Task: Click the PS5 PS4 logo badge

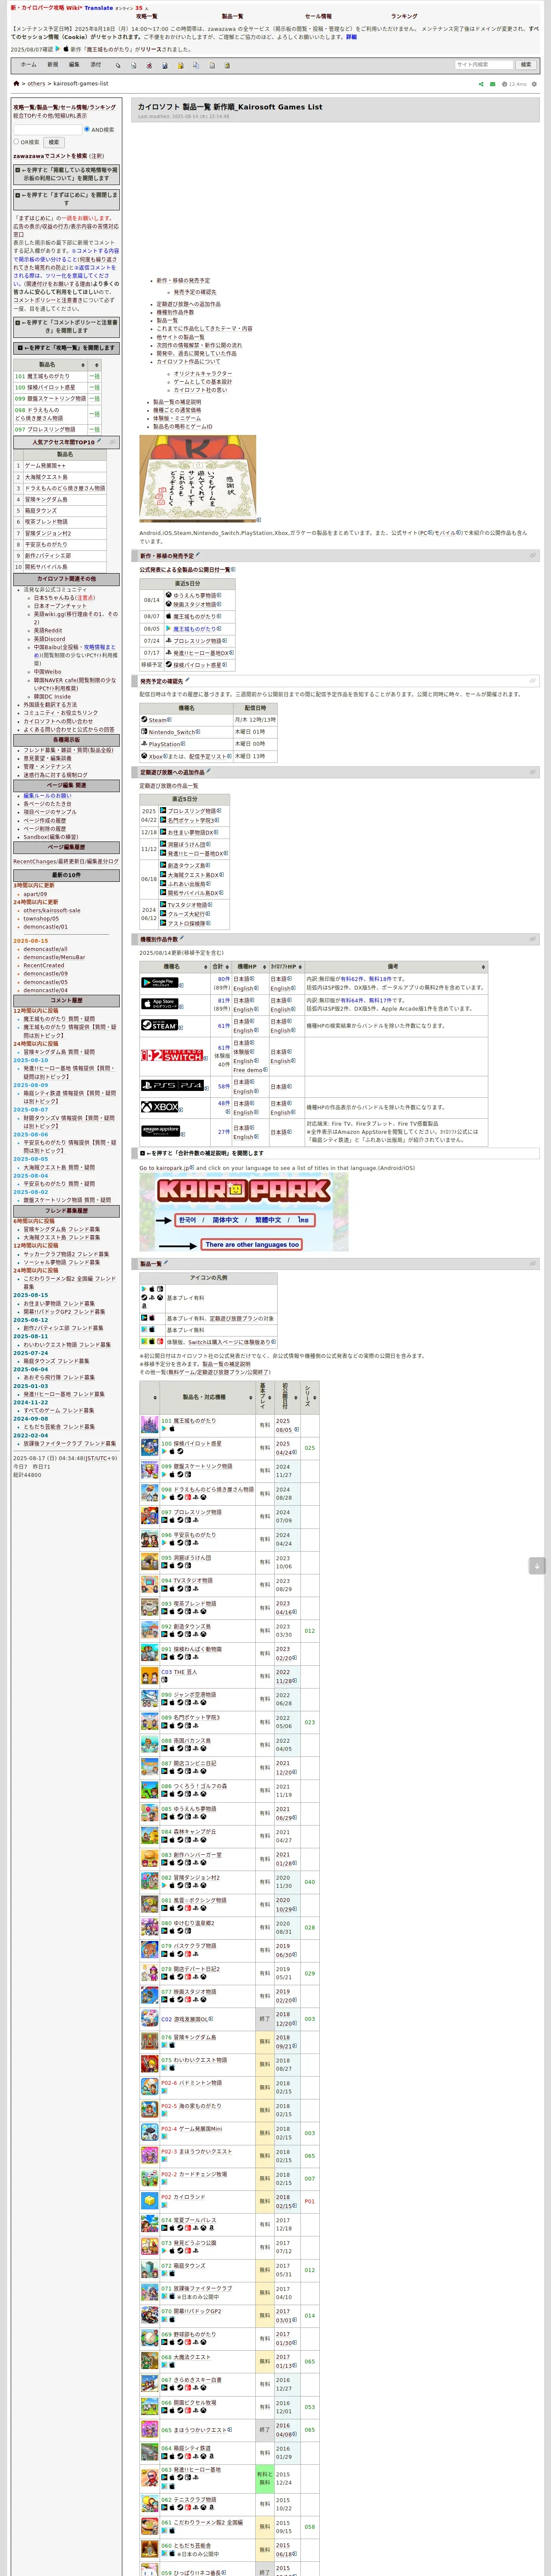Action: pyautogui.click(x=172, y=1085)
